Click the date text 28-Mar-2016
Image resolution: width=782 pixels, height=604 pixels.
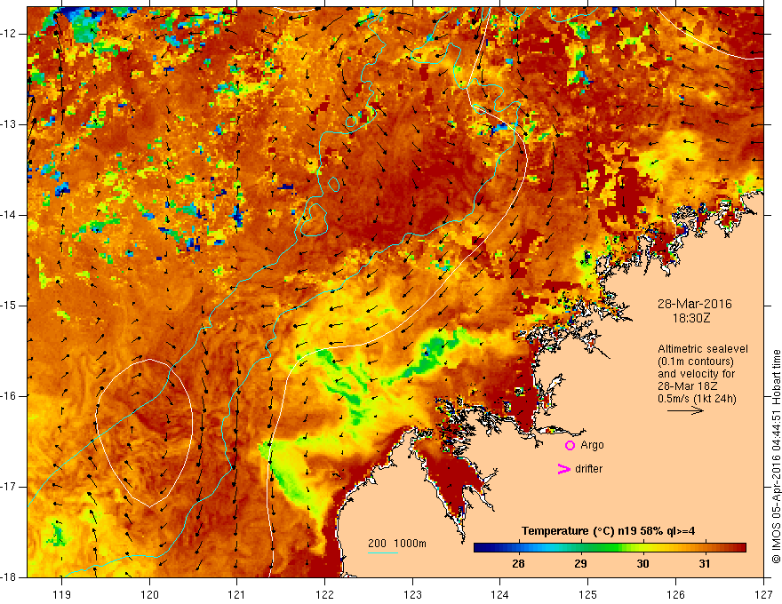point(695,304)
